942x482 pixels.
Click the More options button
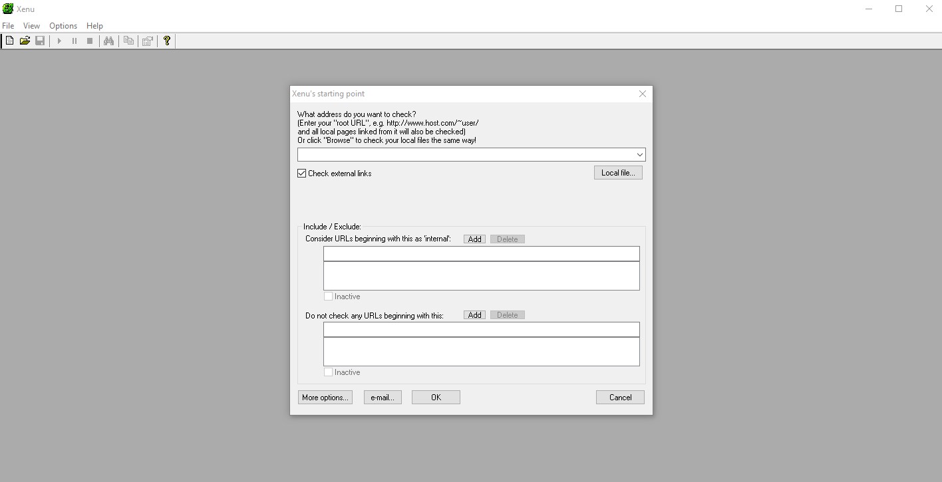pos(325,397)
